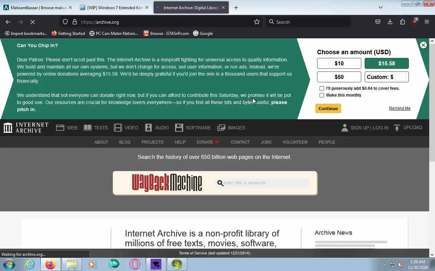Open the ABOUT nav link

(x=101, y=142)
